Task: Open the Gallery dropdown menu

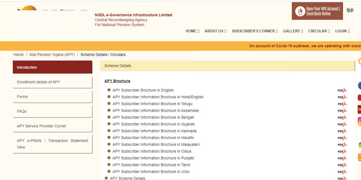Action: (x=293, y=31)
